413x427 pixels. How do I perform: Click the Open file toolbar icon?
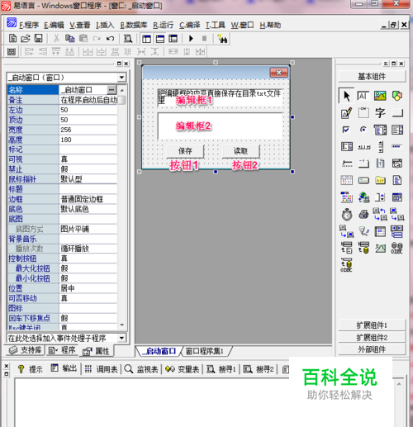pyautogui.click(x=26, y=39)
